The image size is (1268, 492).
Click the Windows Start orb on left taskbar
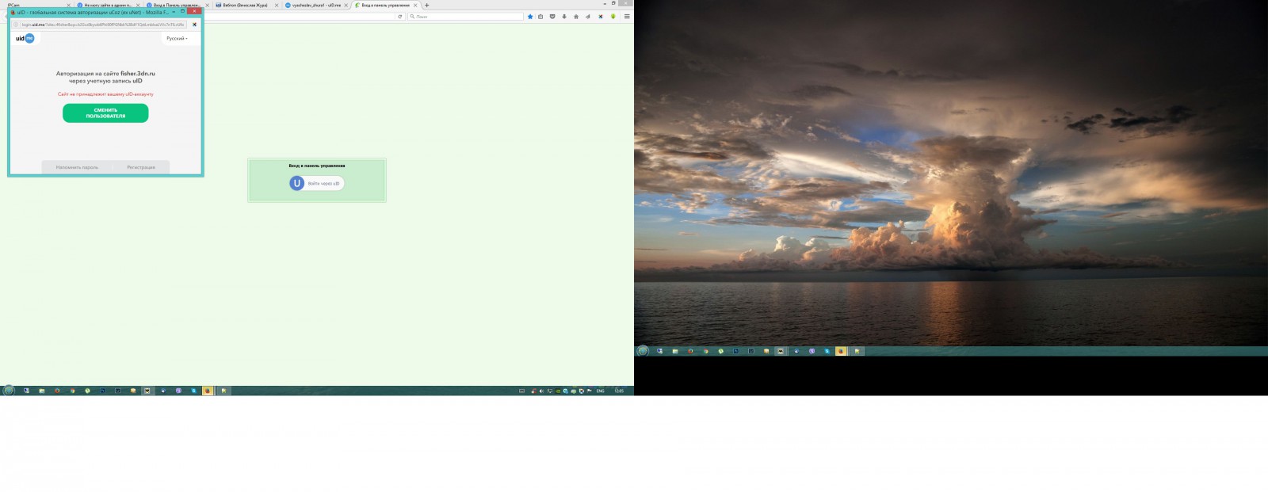[x=9, y=391]
